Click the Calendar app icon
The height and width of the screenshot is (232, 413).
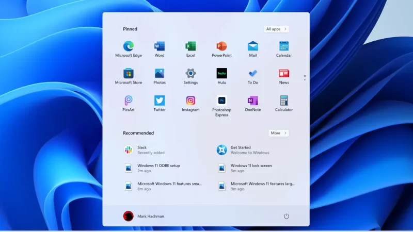pos(284,46)
